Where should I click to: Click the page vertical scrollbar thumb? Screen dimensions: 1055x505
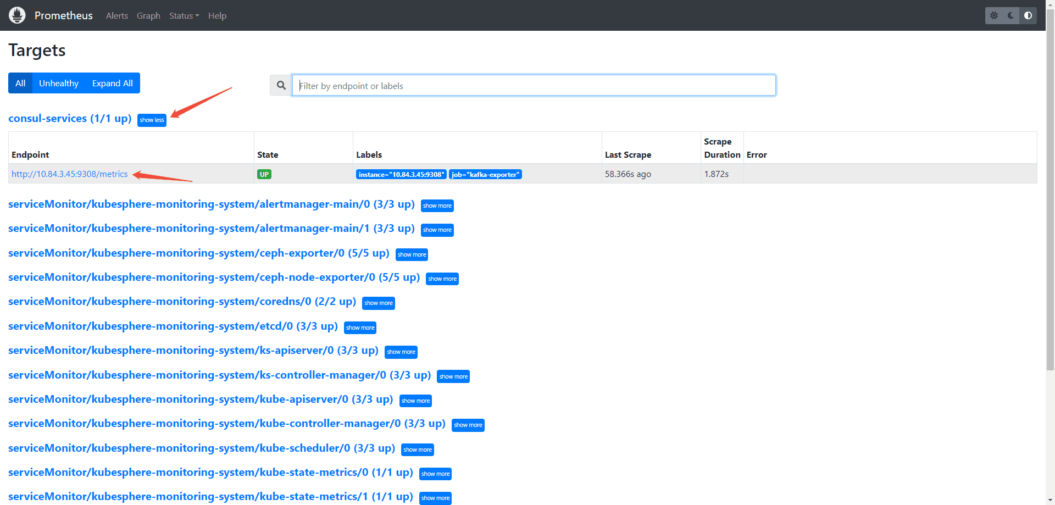(1050, 190)
